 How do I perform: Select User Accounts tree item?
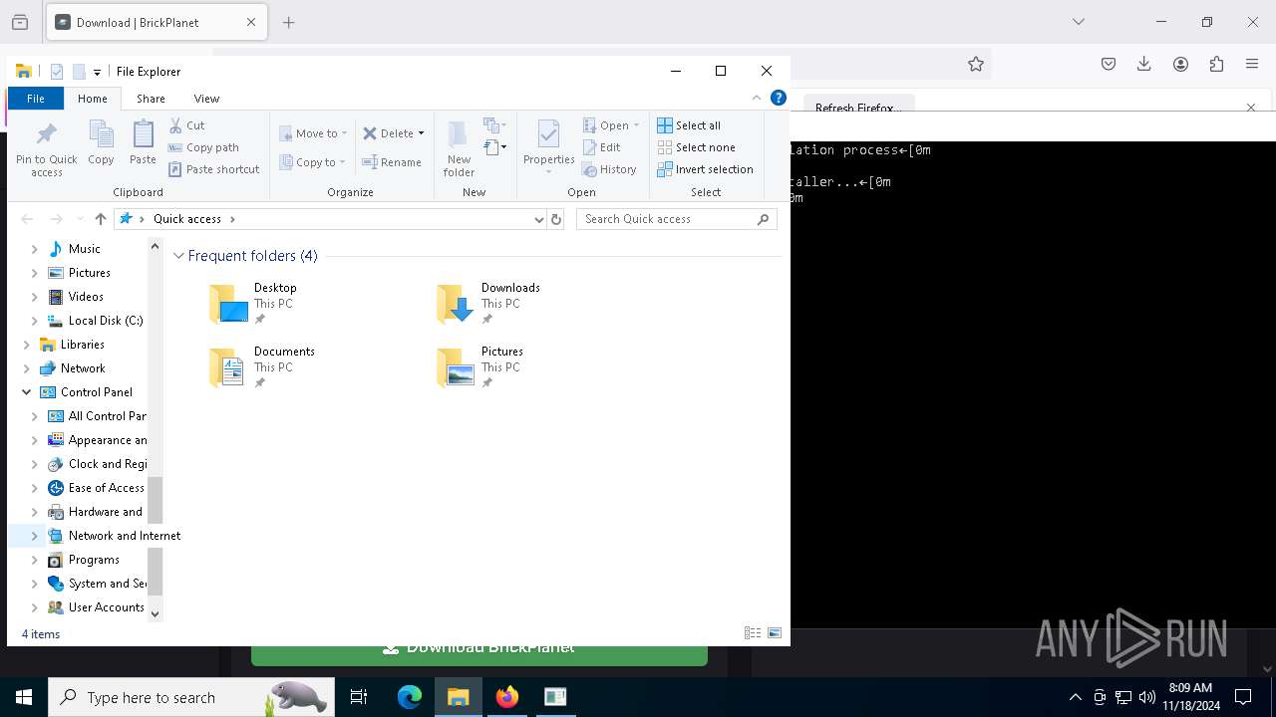(x=97, y=607)
